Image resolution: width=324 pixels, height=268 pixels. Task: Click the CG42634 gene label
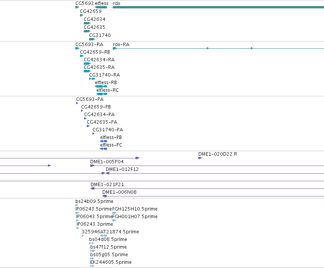(x=95, y=19)
